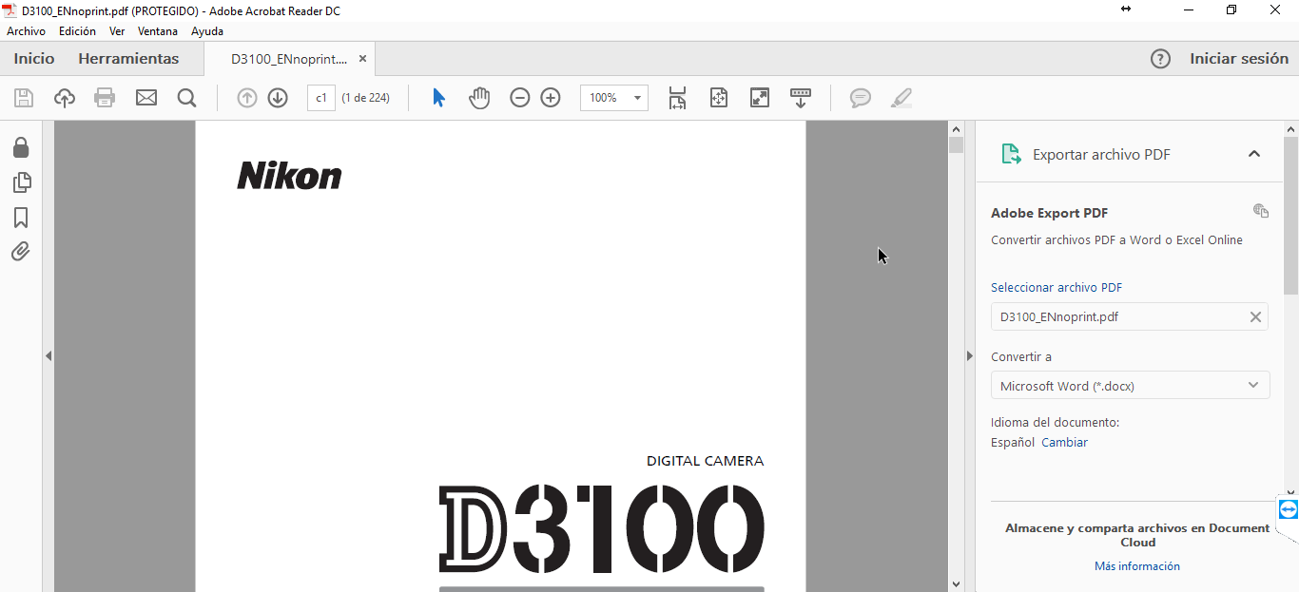Close the D3100_ENnoprint document tab

(x=362, y=59)
